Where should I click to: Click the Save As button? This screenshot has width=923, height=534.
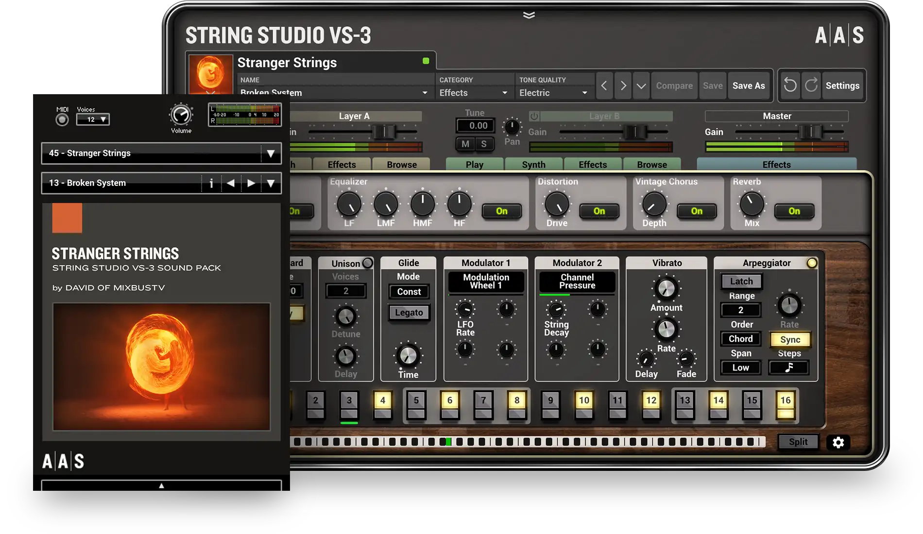[x=749, y=86]
